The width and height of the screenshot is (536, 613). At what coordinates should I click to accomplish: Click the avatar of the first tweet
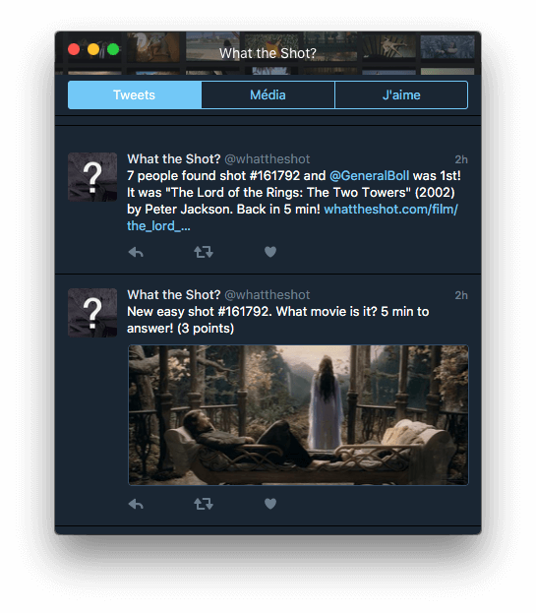92,177
